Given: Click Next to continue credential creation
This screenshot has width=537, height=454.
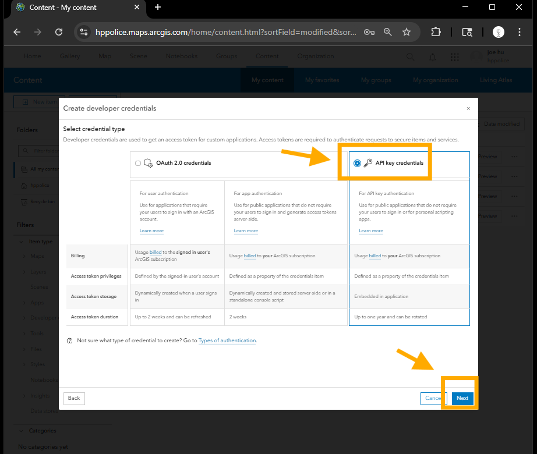Looking at the screenshot, I should click(462, 398).
